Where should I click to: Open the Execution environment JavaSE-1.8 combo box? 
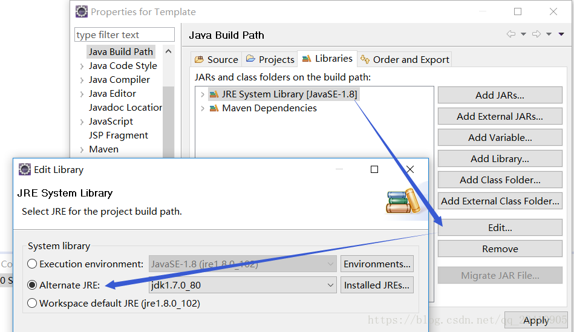coord(243,264)
